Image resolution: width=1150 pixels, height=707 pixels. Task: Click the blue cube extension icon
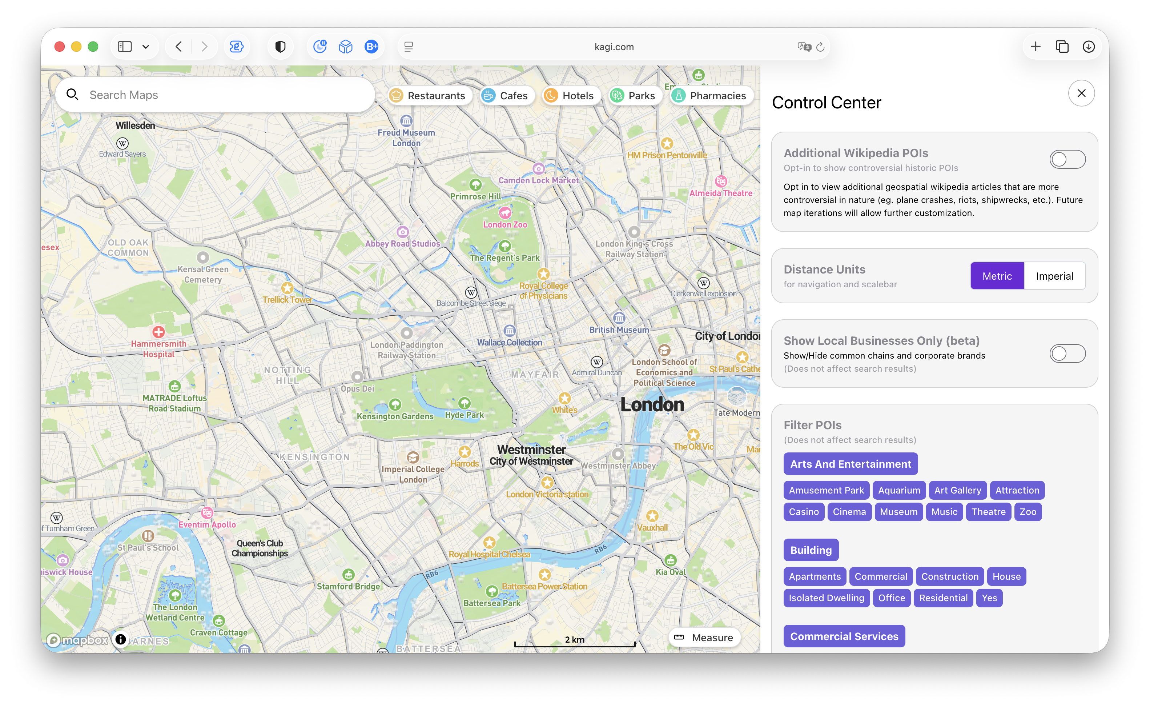(x=345, y=46)
